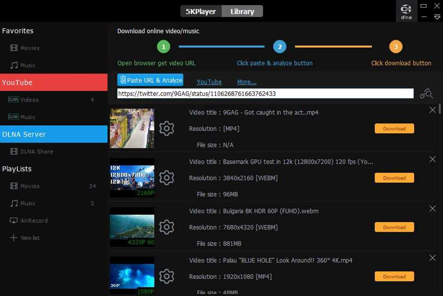Remove 9GAG video from download list
The height and width of the screenshot is (296, 443).
coord(432,110)
